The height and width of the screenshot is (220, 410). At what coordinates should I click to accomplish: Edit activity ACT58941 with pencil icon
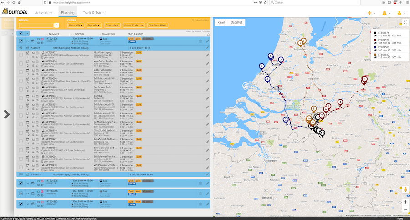(207, 98)
